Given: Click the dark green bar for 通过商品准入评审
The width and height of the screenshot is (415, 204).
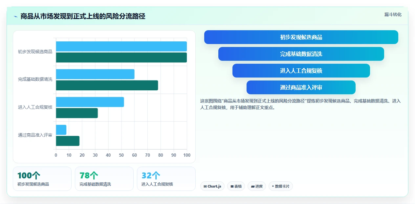Looking at the screenshot, I should (x=68, y=141).
